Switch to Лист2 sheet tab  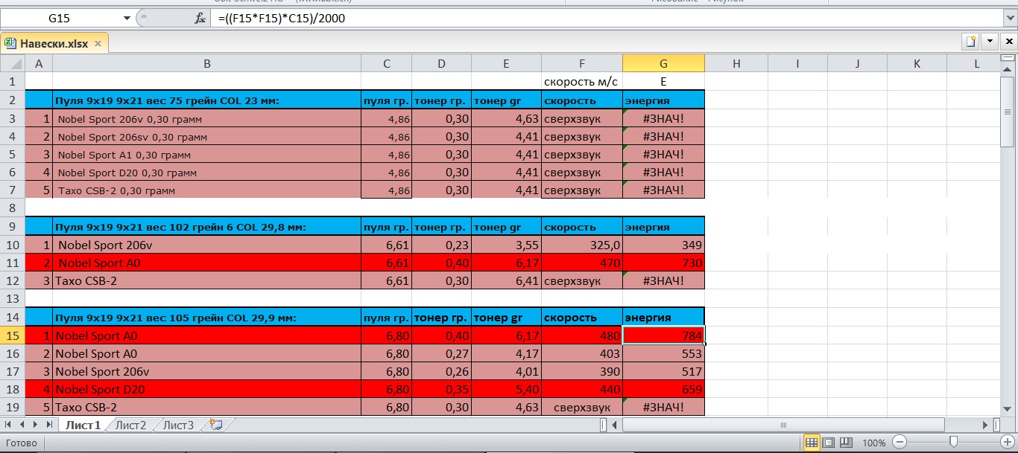[130, 425]
